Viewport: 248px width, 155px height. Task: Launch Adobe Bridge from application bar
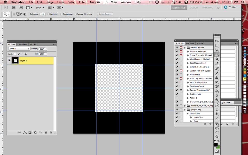coord(14,7)
